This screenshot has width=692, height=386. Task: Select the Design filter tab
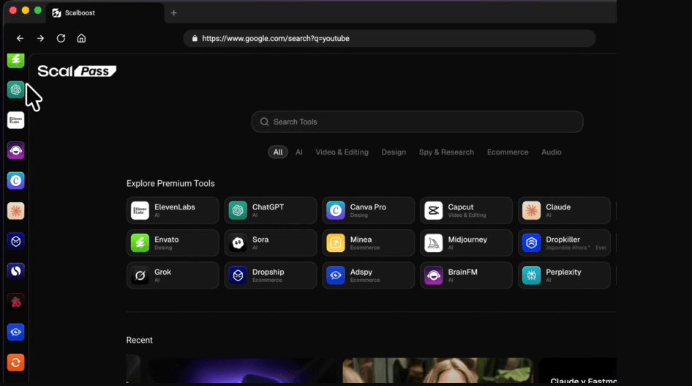point(394,152)
